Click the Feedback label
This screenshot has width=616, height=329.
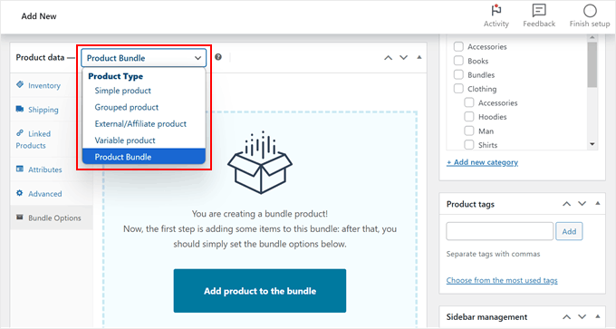click(539, 24)
